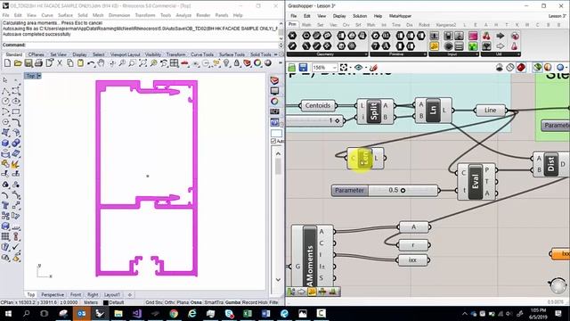Click the color wheel icon in Rhino toolbar
The width and height of the screenshot is (570, 321).
(x=257, y=63)
